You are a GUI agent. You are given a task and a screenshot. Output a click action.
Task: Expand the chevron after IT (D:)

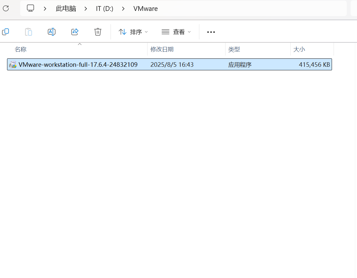click(123, 9)
